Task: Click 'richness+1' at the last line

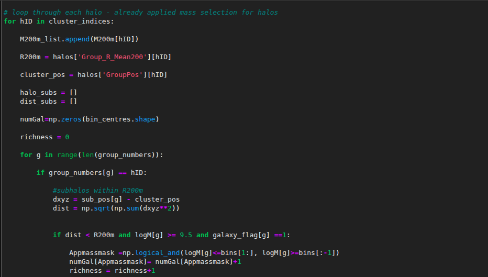Action: 135,271
